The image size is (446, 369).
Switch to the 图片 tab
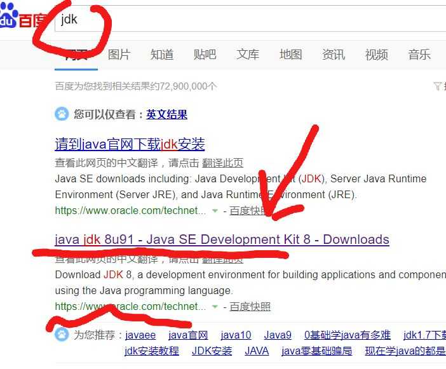(x=119, y=54)
